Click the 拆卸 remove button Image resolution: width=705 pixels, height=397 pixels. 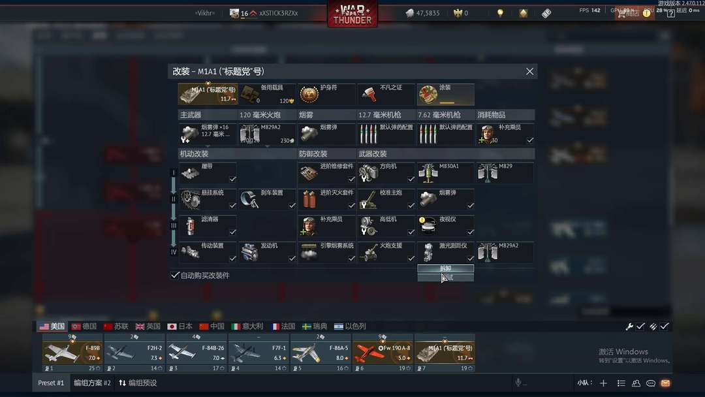[446, 268]
